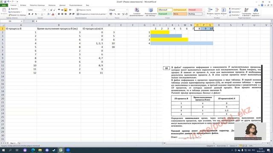
Task: Open Найти и выделить binoculars menu
Action: click(256, 12)
